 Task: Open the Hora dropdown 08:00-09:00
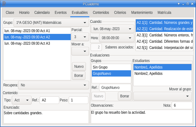click(116, 38)
